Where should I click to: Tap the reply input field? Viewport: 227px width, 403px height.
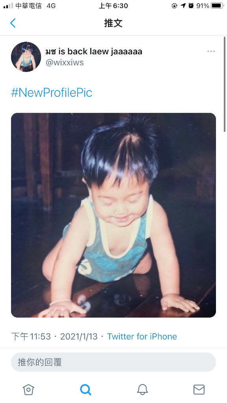point(113,362)
